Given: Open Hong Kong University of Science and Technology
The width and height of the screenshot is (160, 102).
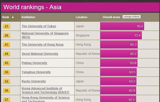Looking at the screenshot, I should click(x=45, y=99).
